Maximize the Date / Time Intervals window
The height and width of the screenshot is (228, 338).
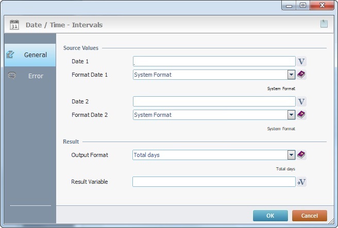coord(303,5)
